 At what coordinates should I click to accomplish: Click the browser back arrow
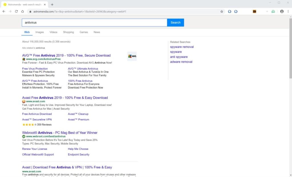pyautogui.click(x=4, y=11)
